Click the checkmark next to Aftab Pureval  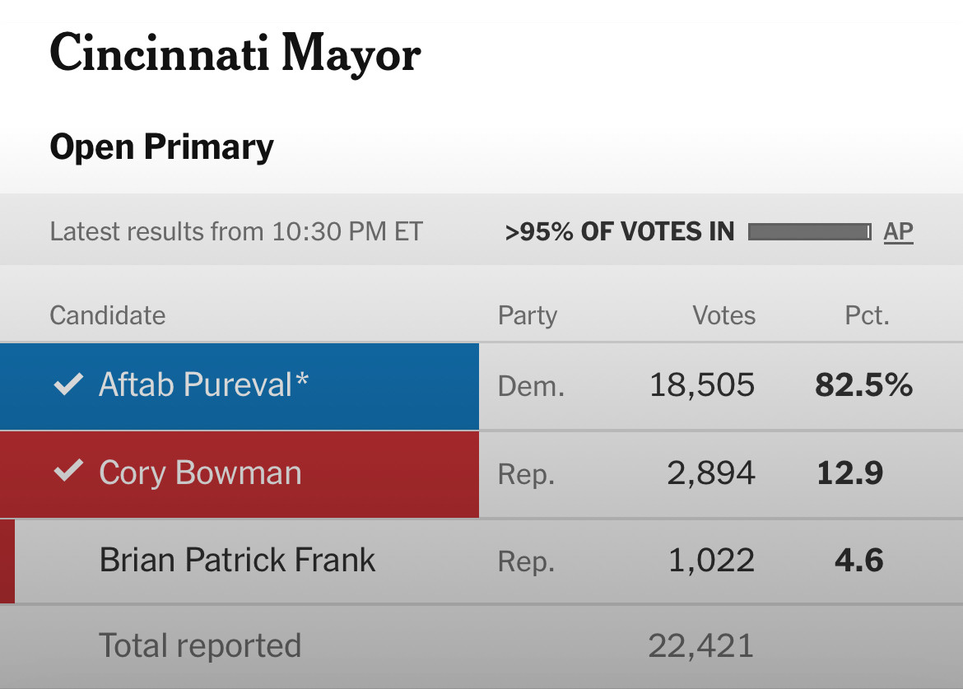point(68,384)
